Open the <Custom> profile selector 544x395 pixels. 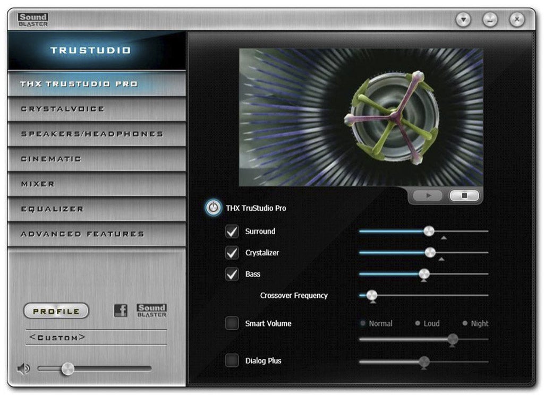[x=96, y=337]
